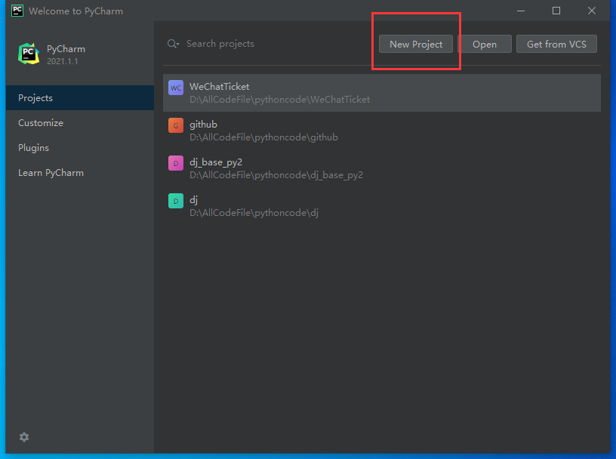
Task: Click the PyCharm title bar icon
Action: [17, 11]
